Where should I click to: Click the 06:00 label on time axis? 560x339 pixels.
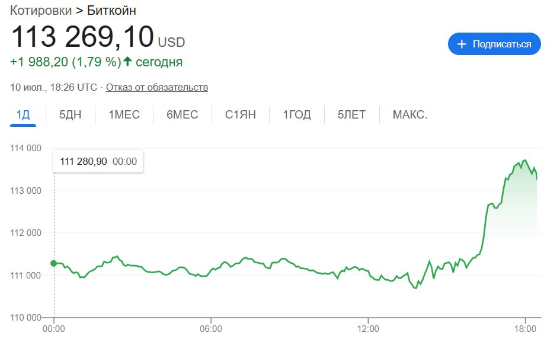211,328
